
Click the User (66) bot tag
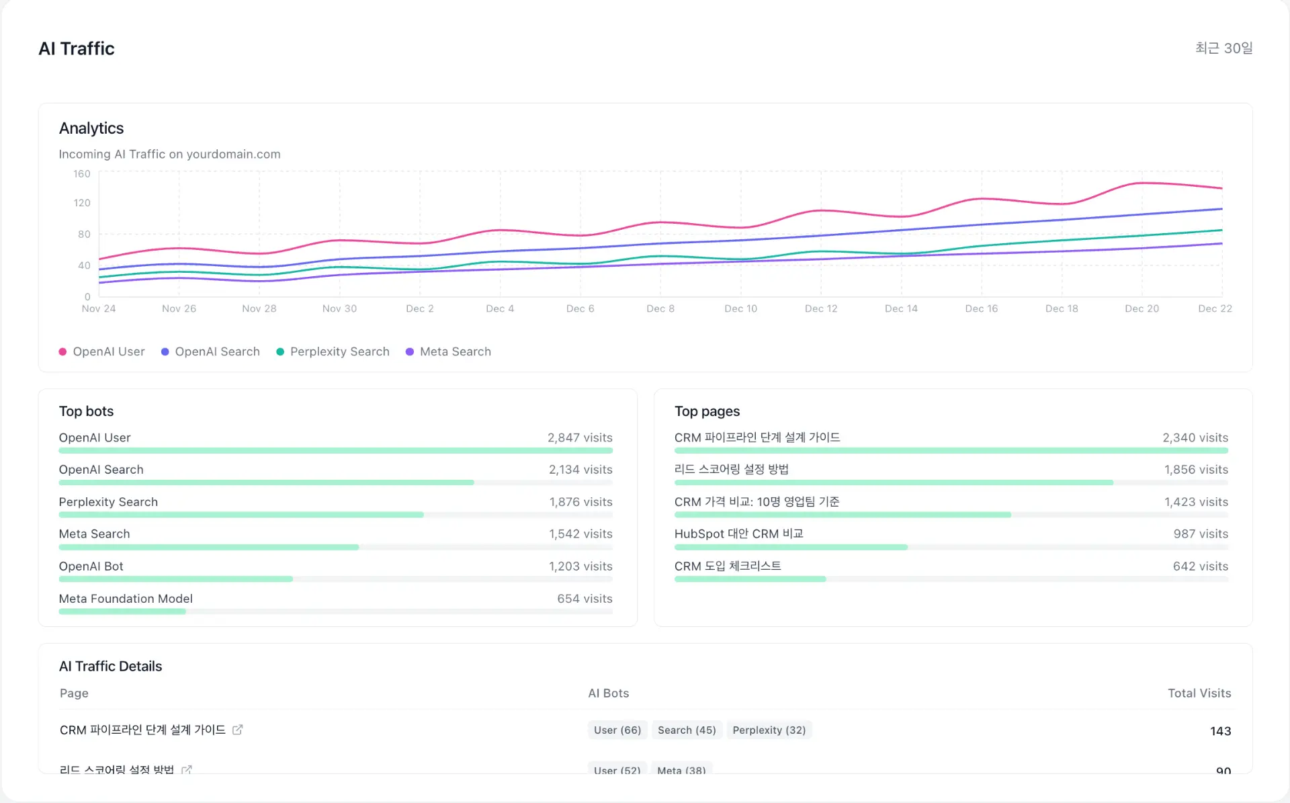(617, 730)
